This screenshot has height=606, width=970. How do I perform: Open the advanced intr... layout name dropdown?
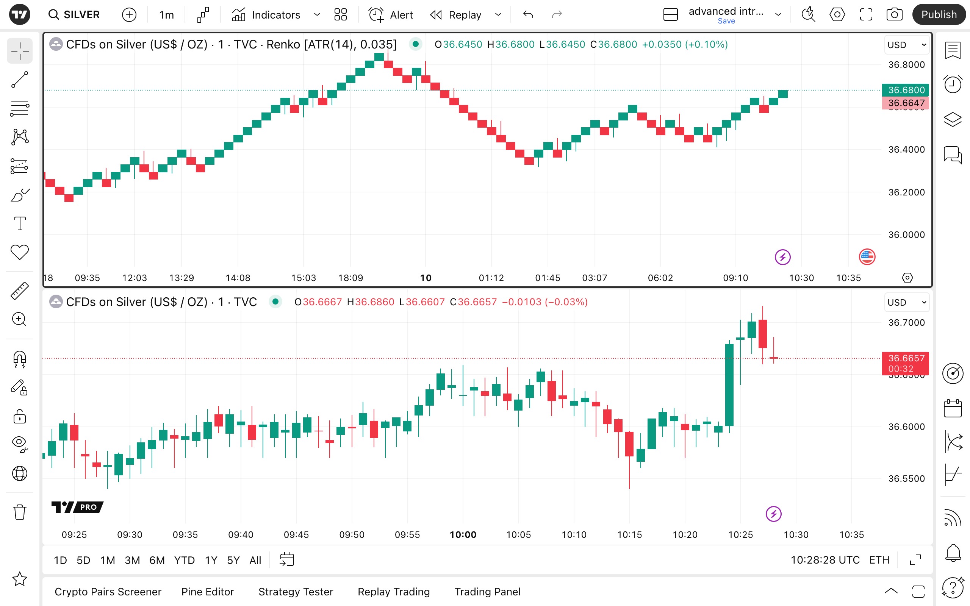778,15
